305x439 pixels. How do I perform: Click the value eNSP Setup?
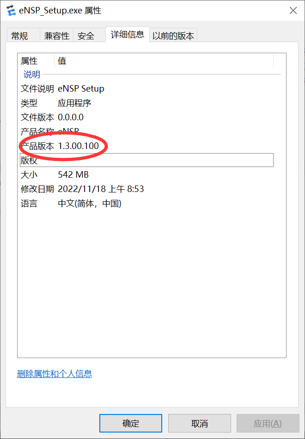click(x=81, y=89)
